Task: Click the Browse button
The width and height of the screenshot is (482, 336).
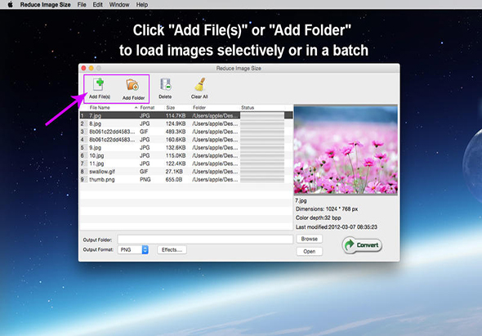Action: coord(310,239)
